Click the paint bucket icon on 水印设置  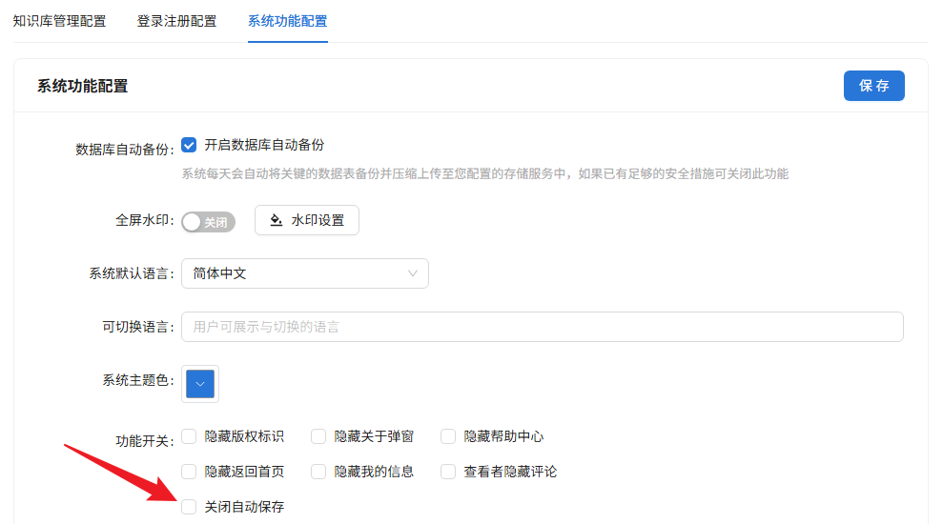click(x=277, y=220)
